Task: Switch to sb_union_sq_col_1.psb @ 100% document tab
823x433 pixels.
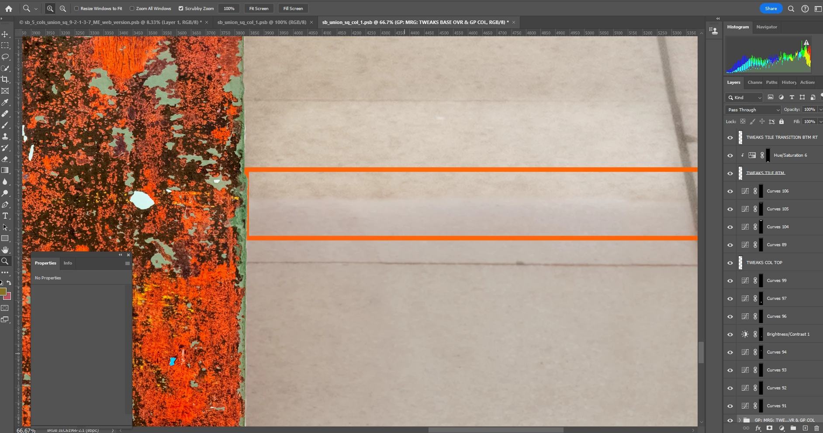Action: click(x=261, y=22)
